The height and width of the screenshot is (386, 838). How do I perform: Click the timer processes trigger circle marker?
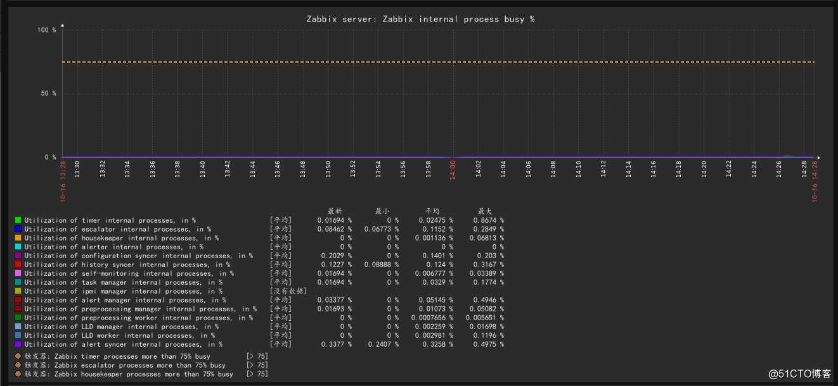click(18, 356)
